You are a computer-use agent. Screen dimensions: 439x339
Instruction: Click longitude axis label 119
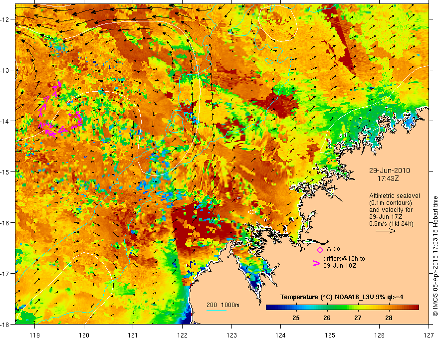tap(35, 335)
